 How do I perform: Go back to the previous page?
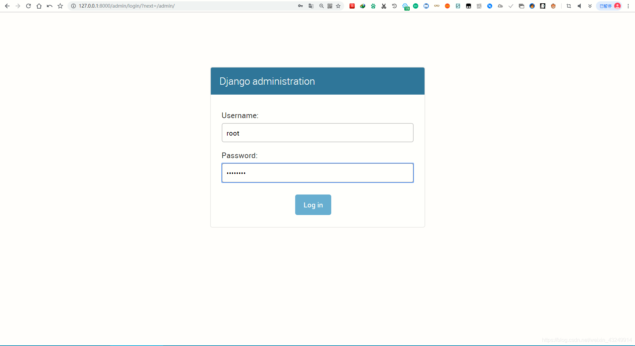point(7,6)
